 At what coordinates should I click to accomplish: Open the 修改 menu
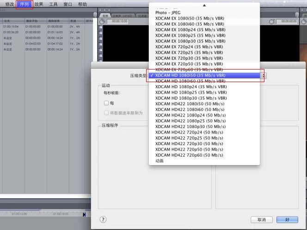pyautogui.click(x=10, y=4)
